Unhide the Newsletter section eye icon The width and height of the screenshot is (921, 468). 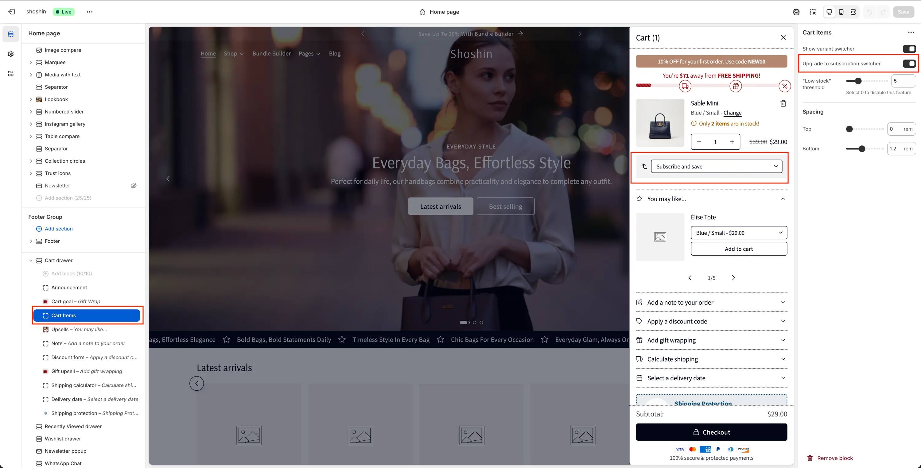click(133, 186)
